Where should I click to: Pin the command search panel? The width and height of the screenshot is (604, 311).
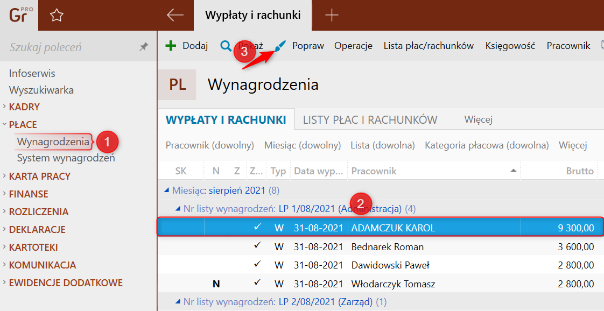coord(143,47)
